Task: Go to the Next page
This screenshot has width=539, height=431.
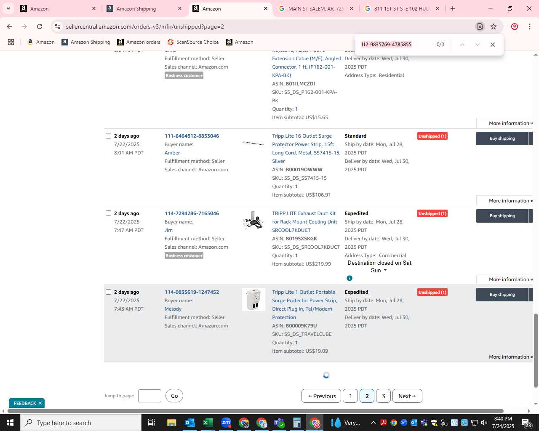Action: [407, 396]
